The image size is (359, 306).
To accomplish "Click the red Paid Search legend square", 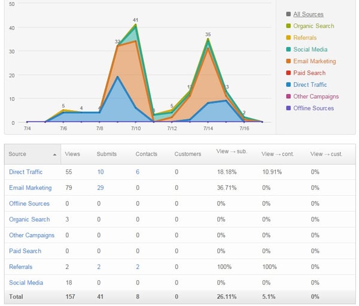I will (x=288, y=73).
